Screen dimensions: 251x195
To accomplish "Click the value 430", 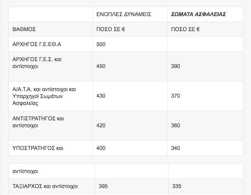I will [101, 96].
